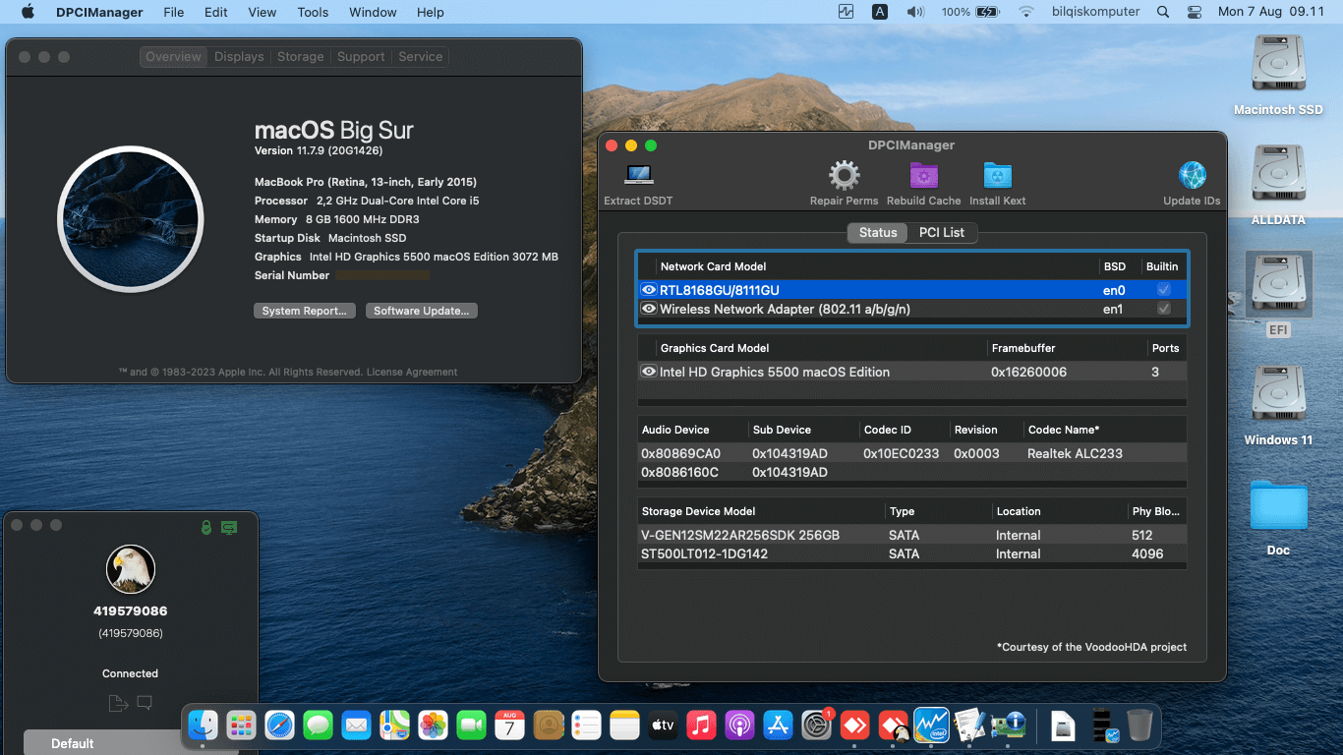Open Mail from the dock
Screen dimensions: 1343x755
pos(356,726)
